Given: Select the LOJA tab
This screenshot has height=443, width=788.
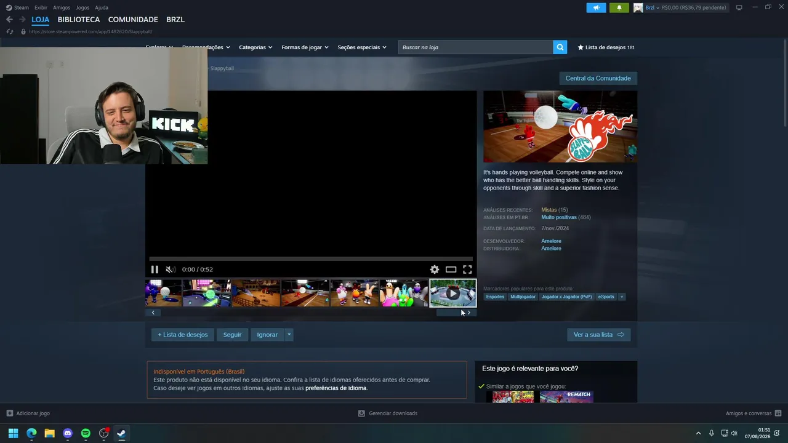Looking at the screenshot, I should click(41, 20).
